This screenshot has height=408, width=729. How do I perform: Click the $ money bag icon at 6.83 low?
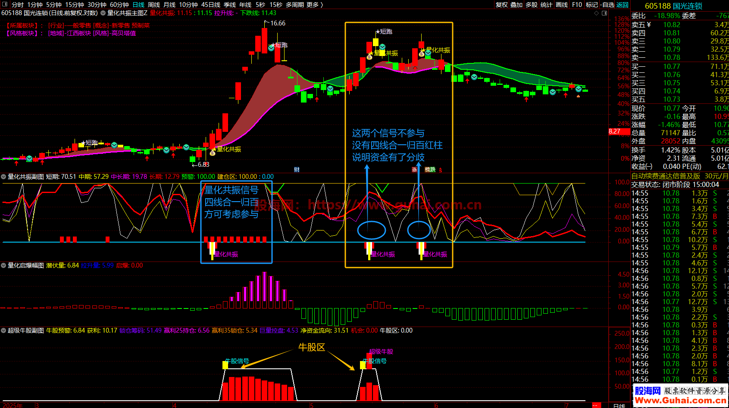(x=213, y=153)
